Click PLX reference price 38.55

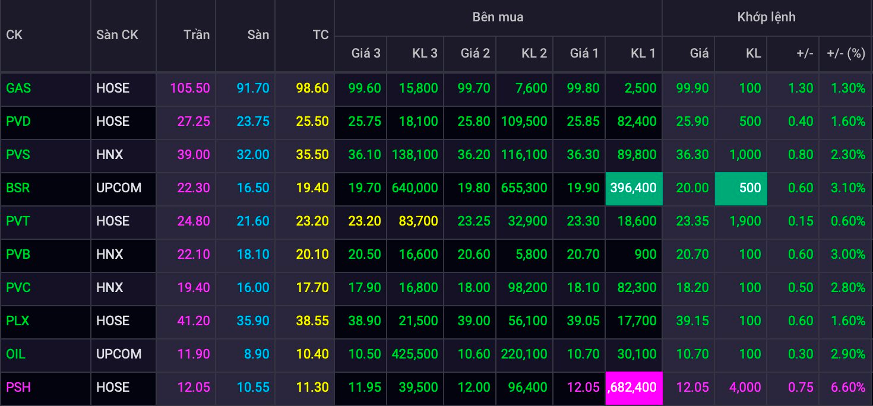[312, 321]
